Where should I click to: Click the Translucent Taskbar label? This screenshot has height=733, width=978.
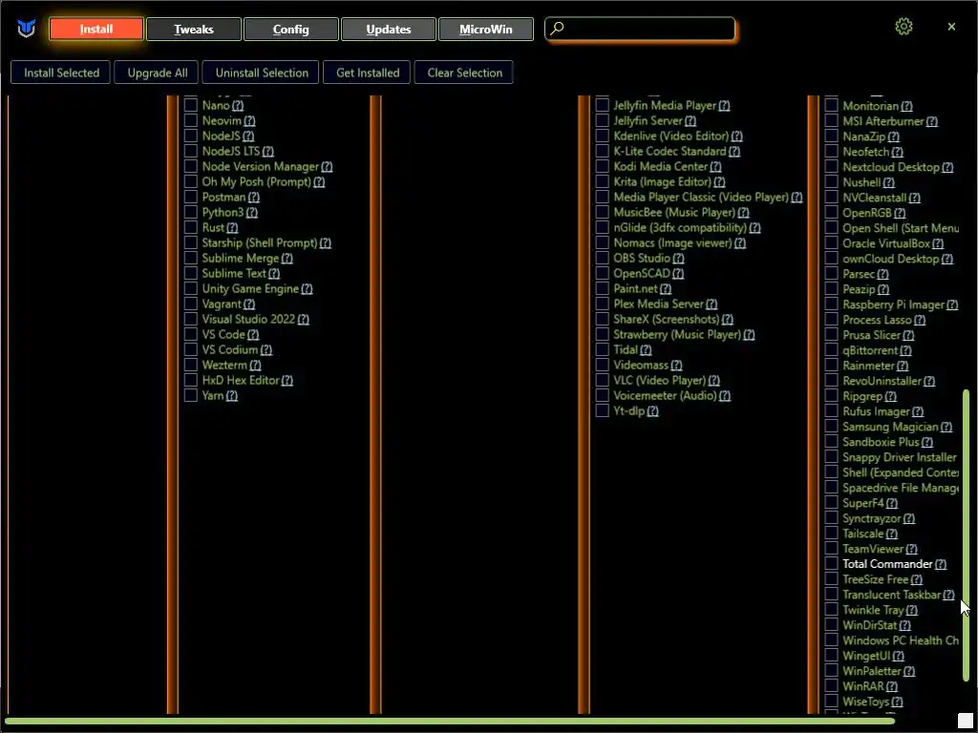(891, 595)
